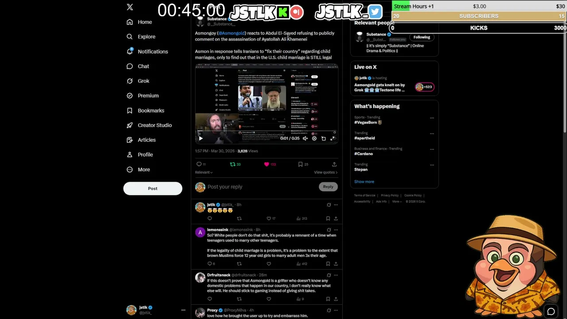Open the chat bubble icon on overlay
Image resolution: width=567 pixels, height=319 pixels.
pyautogui.click(x=551, y=312)
